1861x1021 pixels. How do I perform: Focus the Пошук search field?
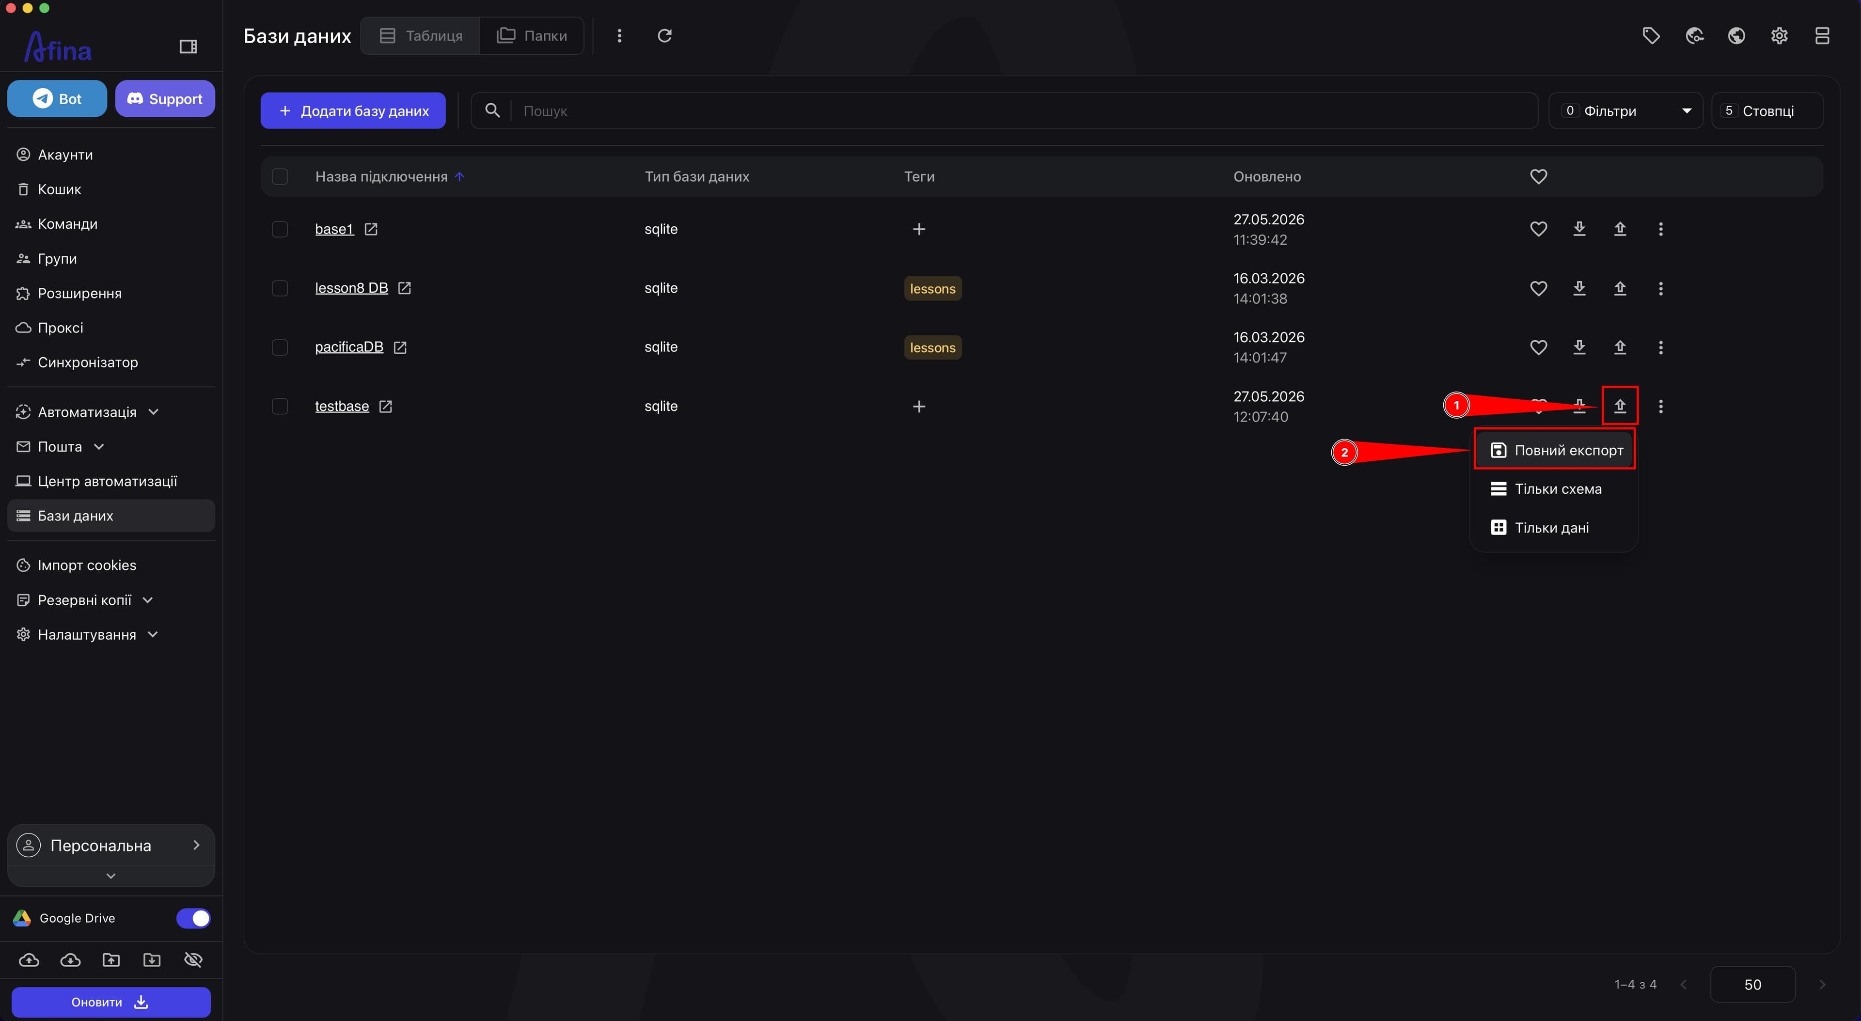tap(1004, 110)
